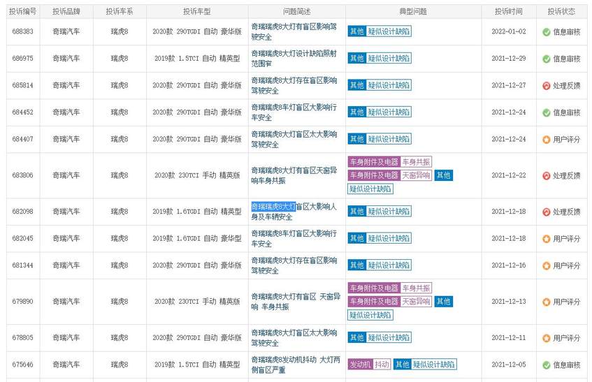Click green check icon for complaint 686975
Image resolution: width=592 pixels, height=382 pixels.
(547, 59)
